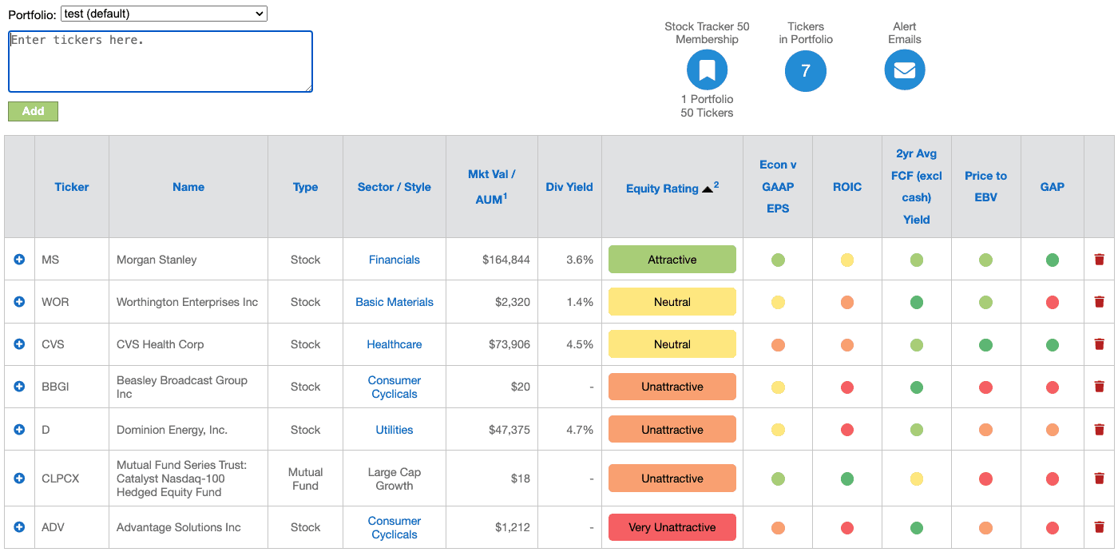
Task: Click the Neutral rating badge for WOR
Action: tap(672, 302)
